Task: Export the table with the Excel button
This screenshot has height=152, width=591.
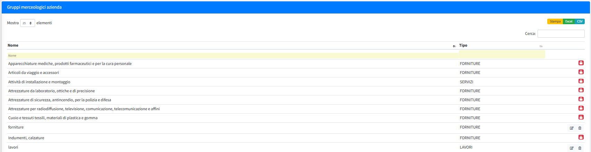Action: [x=568, y=21]
